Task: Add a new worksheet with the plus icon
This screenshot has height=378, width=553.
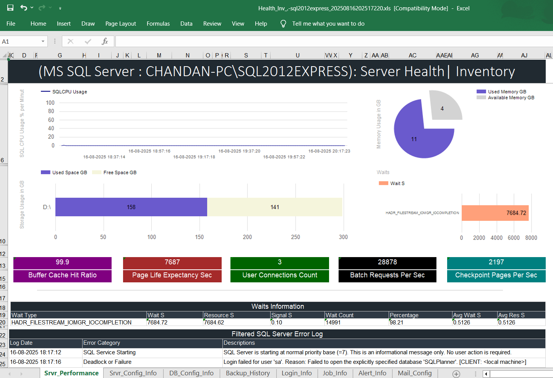Action: 456,374
